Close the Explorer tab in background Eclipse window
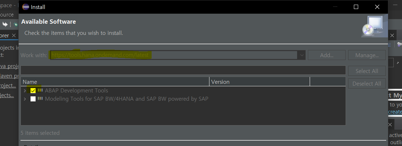 14,35
